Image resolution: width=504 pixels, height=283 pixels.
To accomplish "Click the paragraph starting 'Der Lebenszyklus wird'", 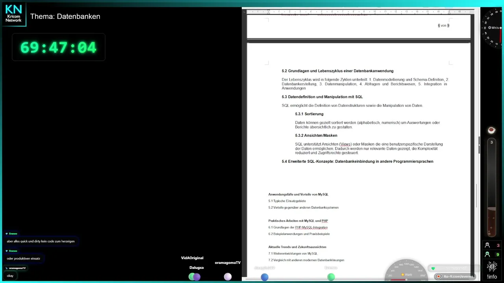I will (x=365, y=84).
